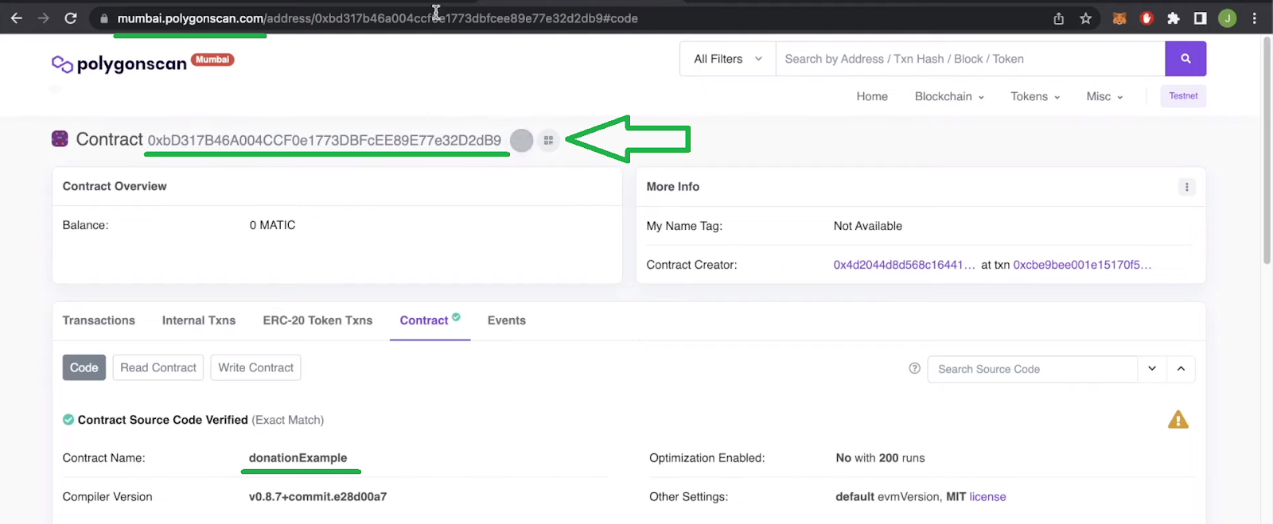
Task: Click the main address search field
Action: coord(970,59)
